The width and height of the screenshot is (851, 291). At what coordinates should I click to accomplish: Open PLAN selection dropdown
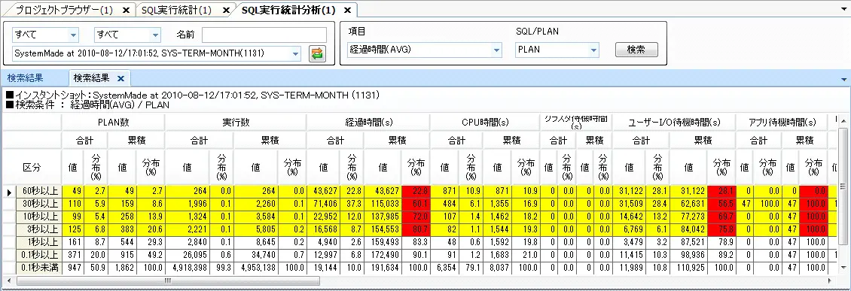click(593, 50)
